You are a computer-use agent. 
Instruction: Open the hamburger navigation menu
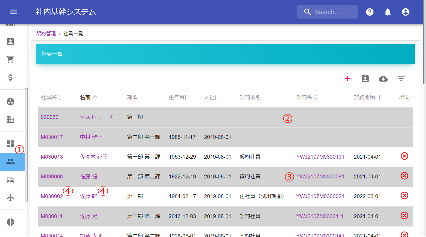coord(13,12)
